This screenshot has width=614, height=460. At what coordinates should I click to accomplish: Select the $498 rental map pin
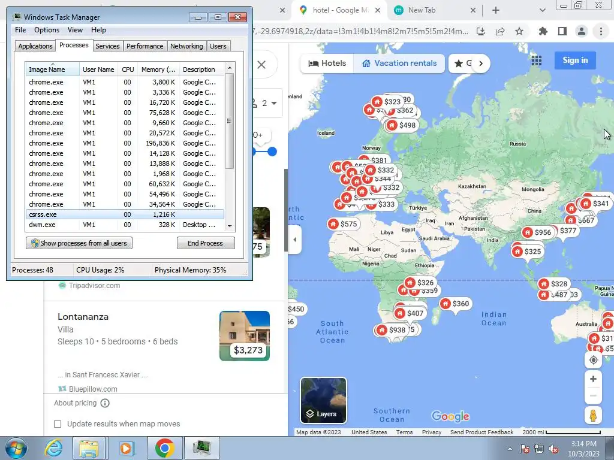tap(402, 125)
